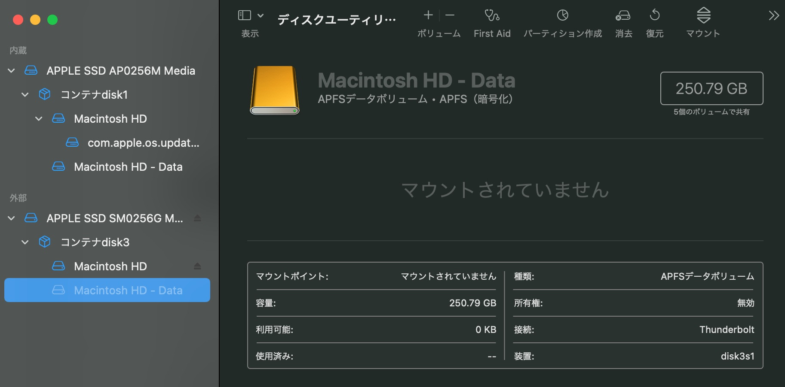
Task: Show more toolbar items via double chevron
Action: point(773,16)
